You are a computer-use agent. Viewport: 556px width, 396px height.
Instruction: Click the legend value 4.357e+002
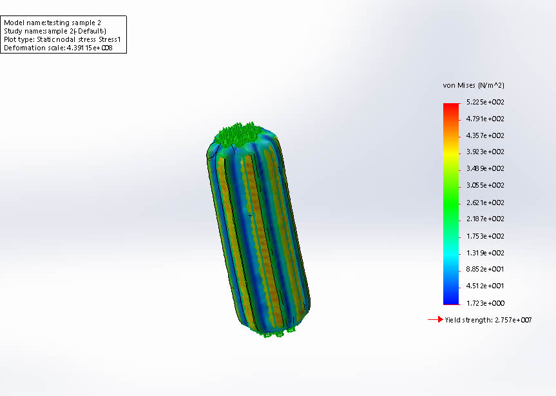tap(485, 135)
